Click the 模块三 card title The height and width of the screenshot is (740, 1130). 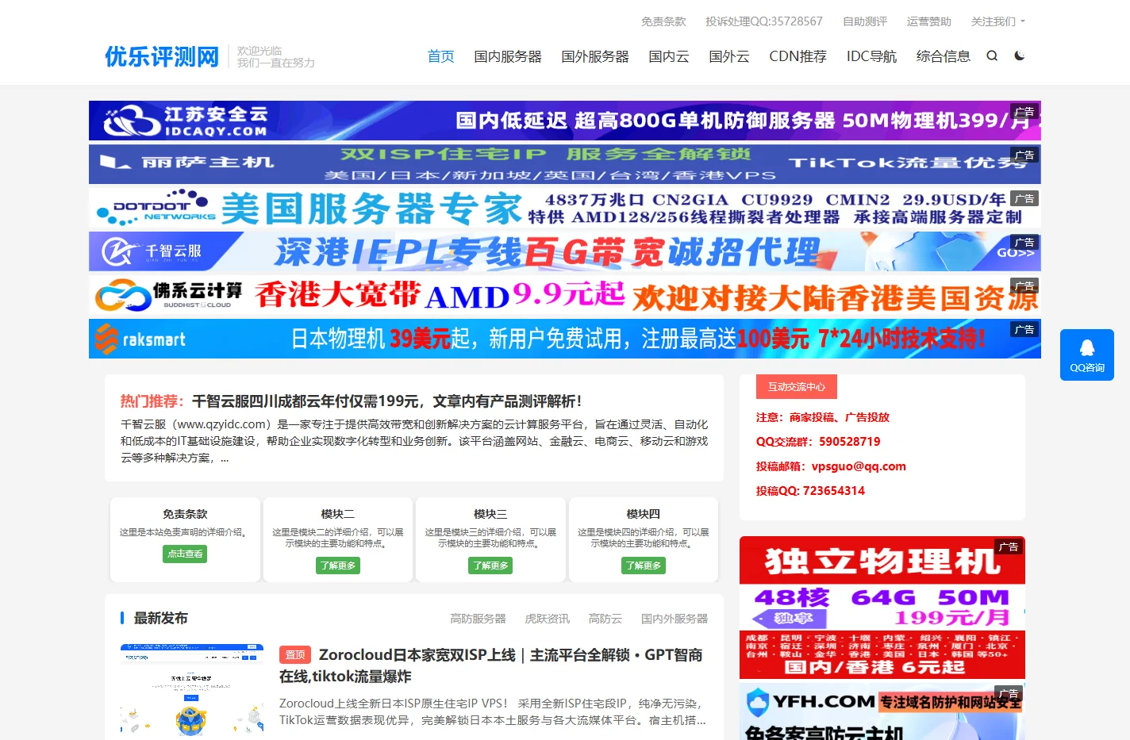point(490,514)
